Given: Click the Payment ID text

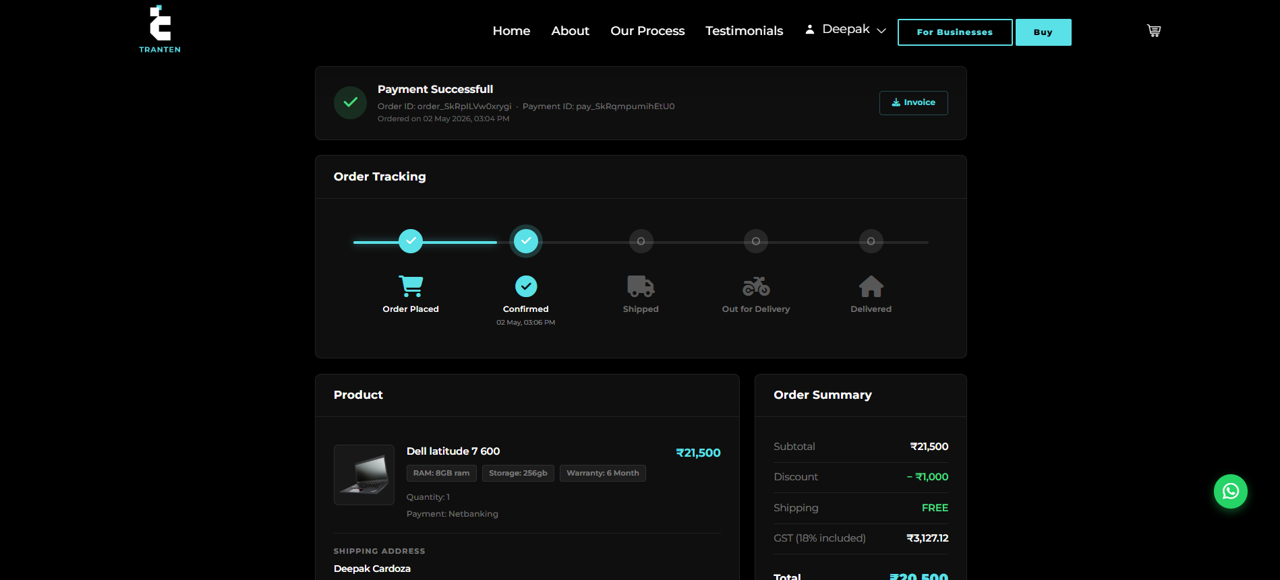Looking at the screenshot, I should click(x=598, y=106).
